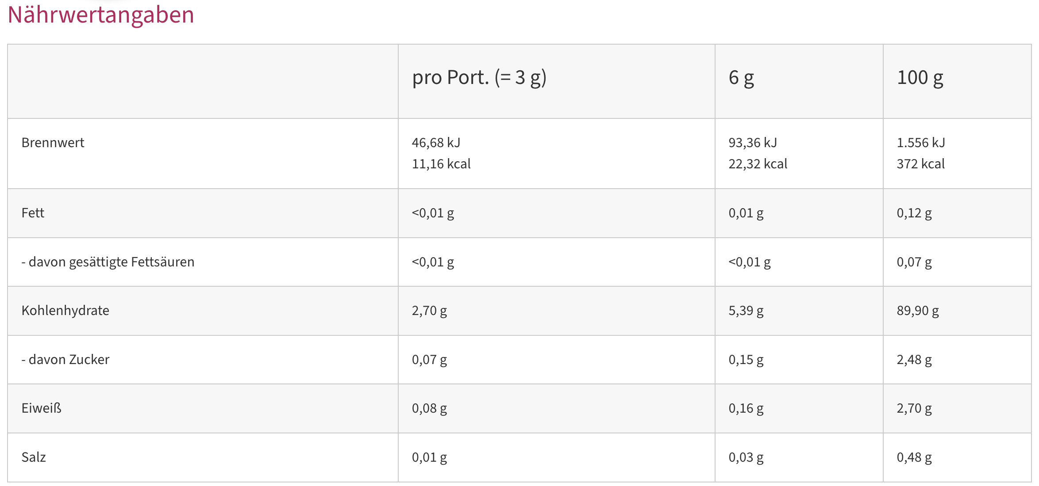This screenshot has height=486, width=1039.
Task: Select the pro Port. (= 3 g) column header
Action: (479, 78)
